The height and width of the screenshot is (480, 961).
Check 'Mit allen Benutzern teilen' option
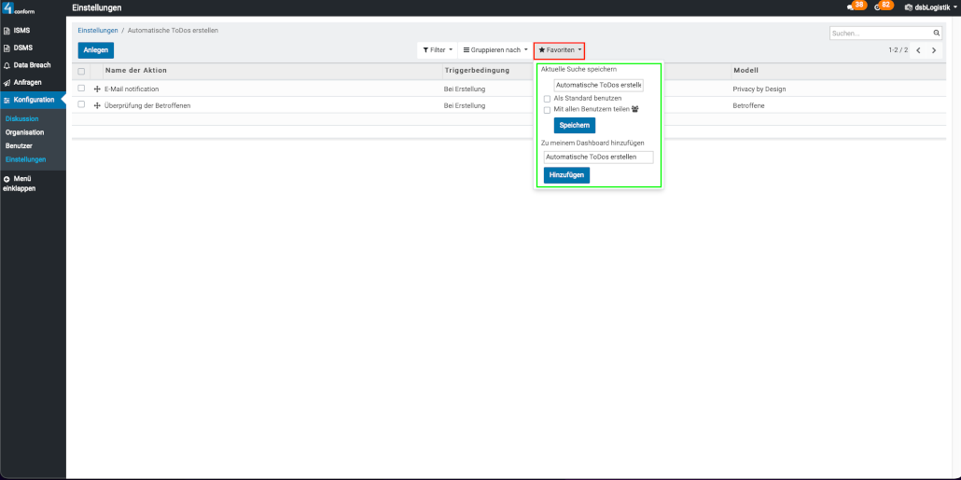547,109
